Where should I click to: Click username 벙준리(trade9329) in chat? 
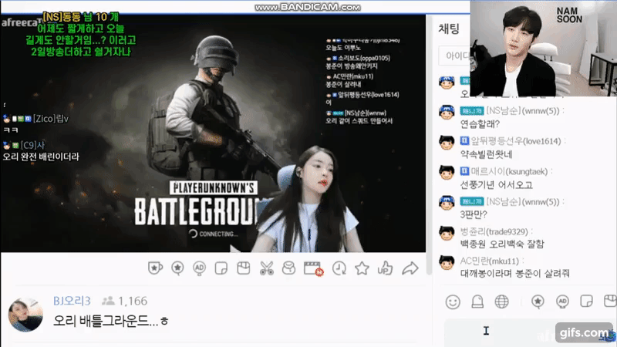(494, 232)
